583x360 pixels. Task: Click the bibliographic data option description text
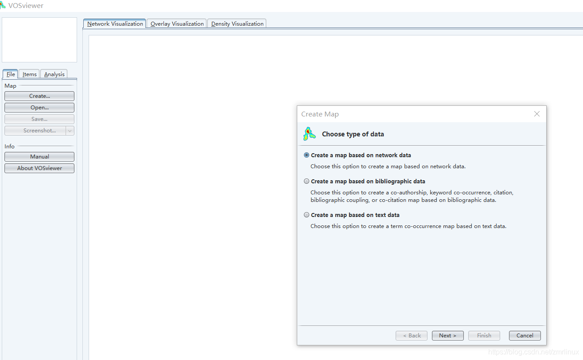[412, 196]
